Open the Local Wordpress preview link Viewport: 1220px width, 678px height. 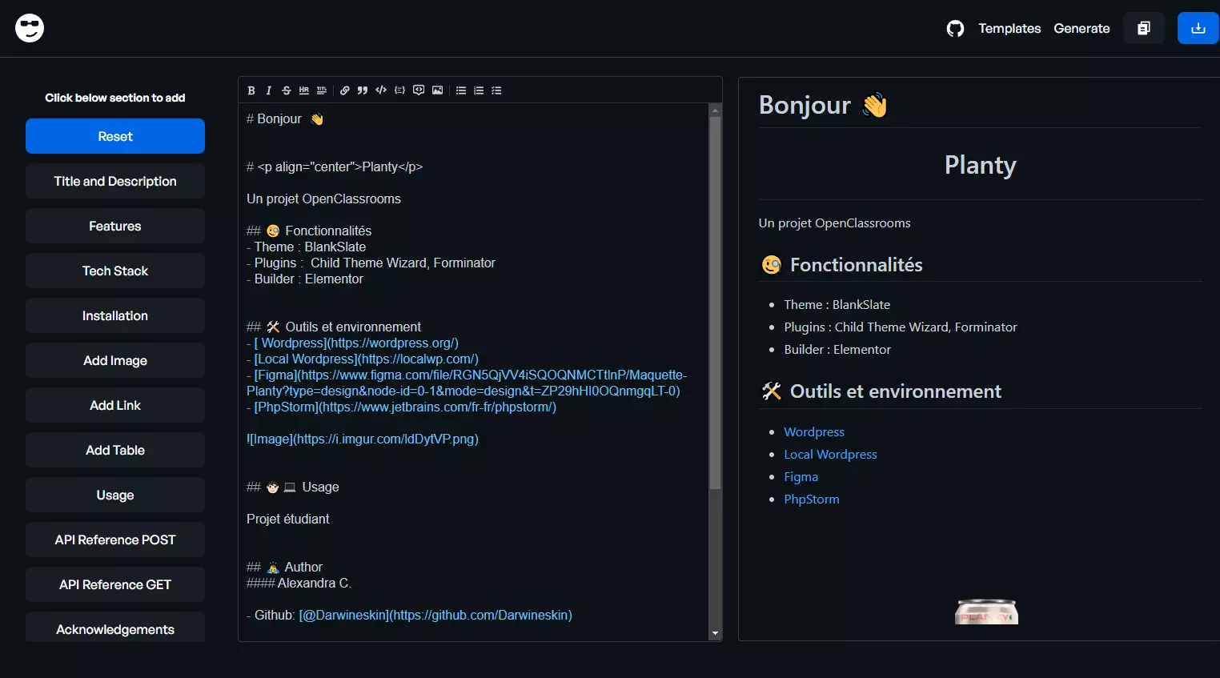[830, 454]
